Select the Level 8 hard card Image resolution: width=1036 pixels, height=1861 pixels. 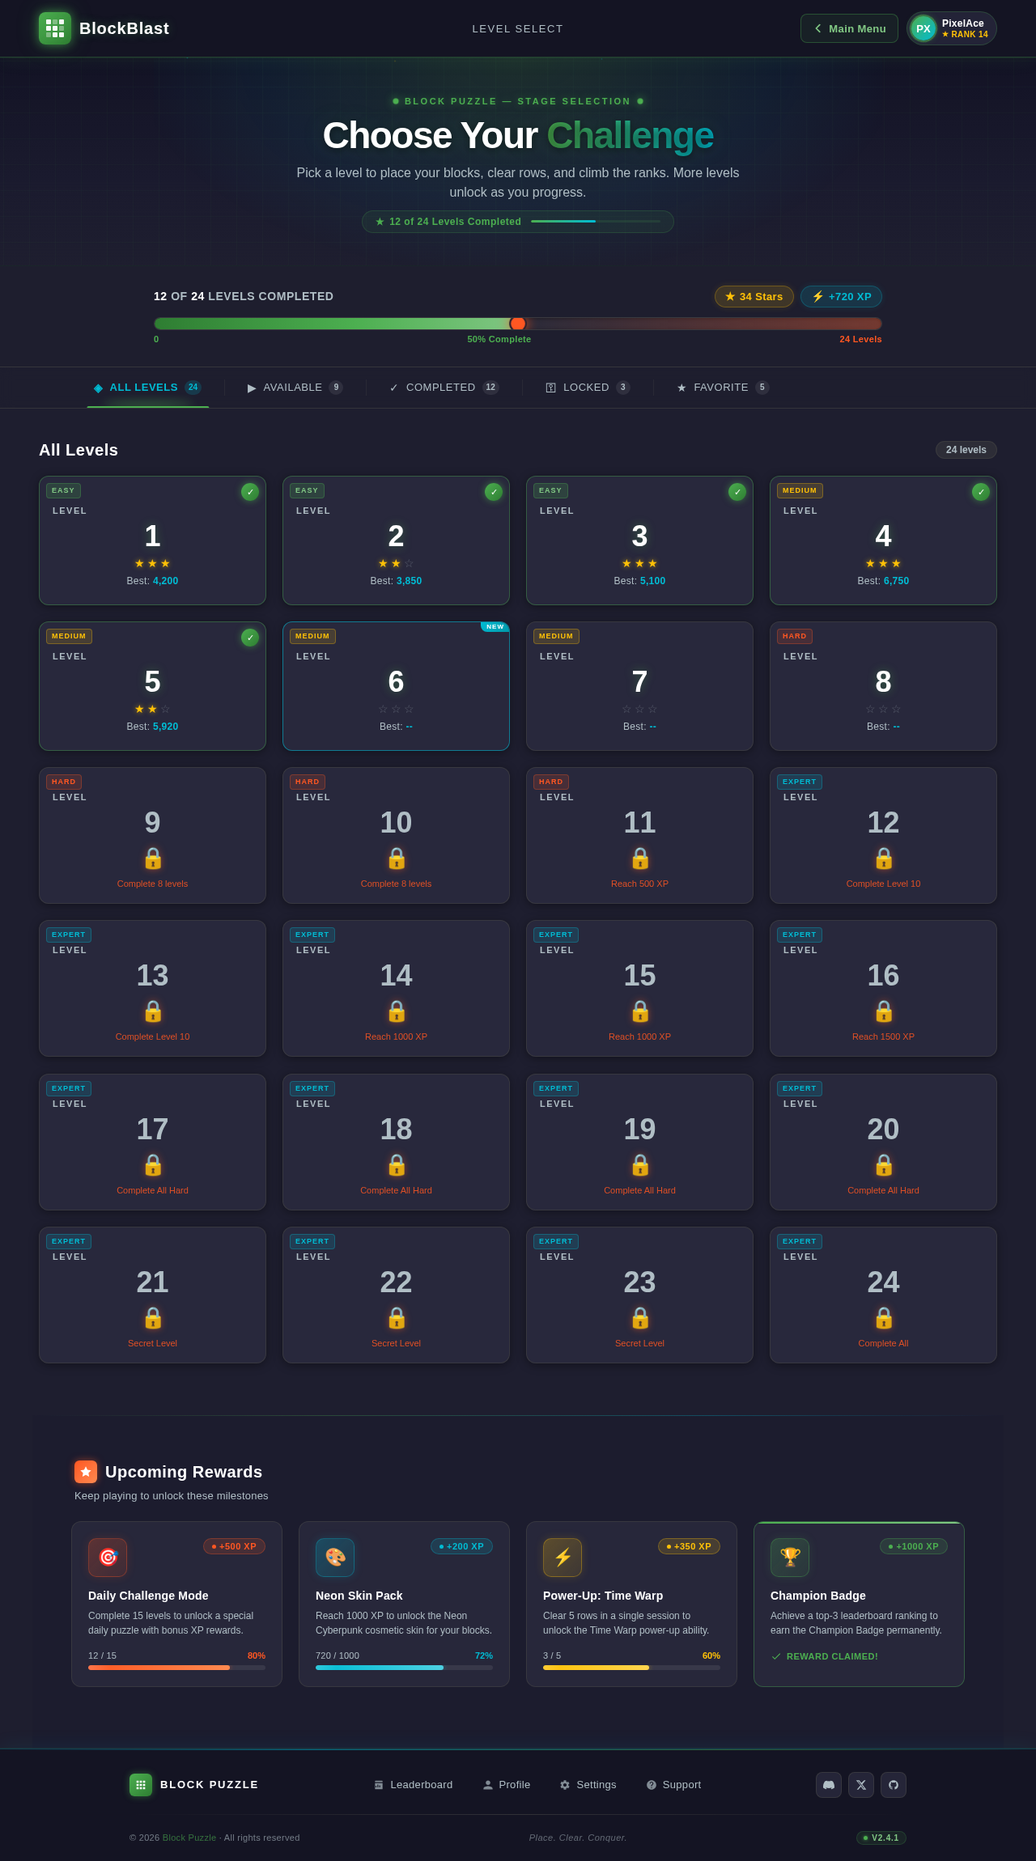pos(883,686)
